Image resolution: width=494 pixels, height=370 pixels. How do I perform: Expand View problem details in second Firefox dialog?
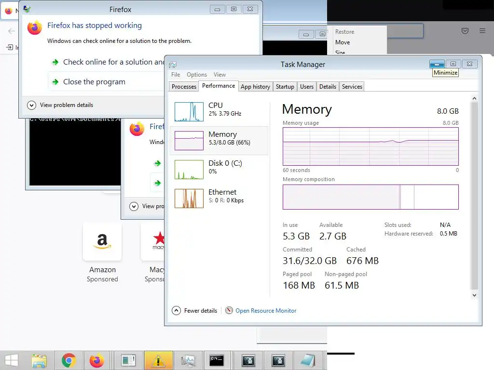(x=147, y=206)
